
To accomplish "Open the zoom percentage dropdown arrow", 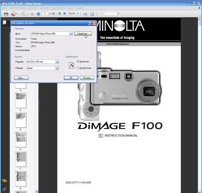I will click(78, 13).
